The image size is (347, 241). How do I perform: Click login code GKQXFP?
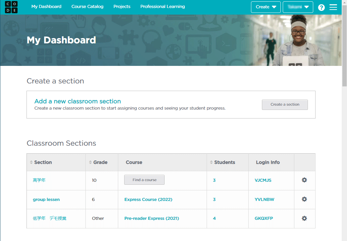264,218
